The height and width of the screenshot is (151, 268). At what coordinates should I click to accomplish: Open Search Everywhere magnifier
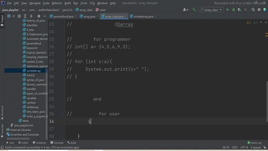pos(253,10)
